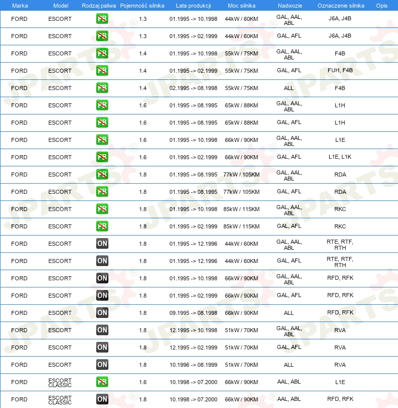
Task: Click petrol icon in RKC GAL, AAL, ABL row
Action: pyautogui.click(x=102, y=209)
